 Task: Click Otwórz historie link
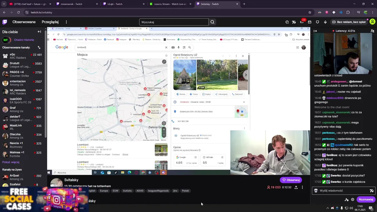24,40
